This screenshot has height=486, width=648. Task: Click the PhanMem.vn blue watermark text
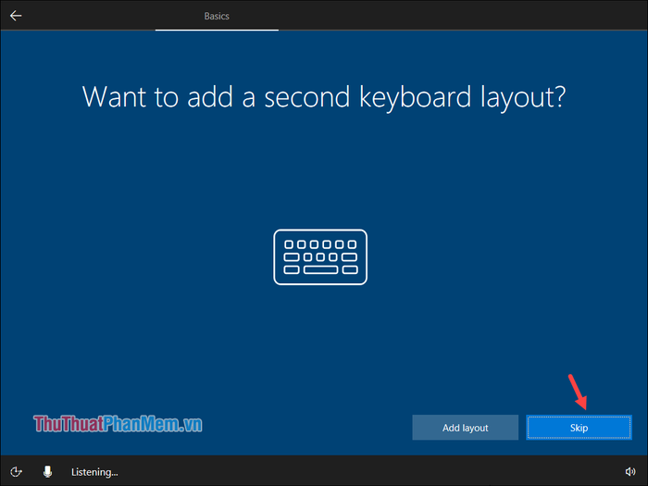[x=153, y=424]
